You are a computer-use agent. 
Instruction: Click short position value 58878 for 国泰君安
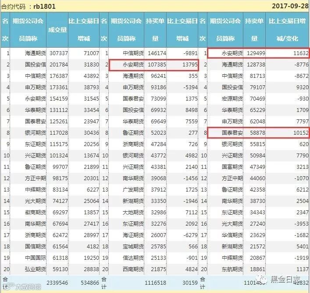[258, 133]
